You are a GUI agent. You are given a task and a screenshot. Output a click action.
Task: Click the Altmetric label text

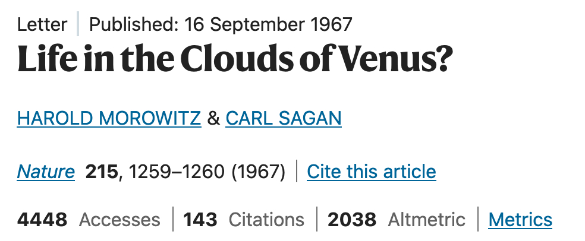(426, 220)
